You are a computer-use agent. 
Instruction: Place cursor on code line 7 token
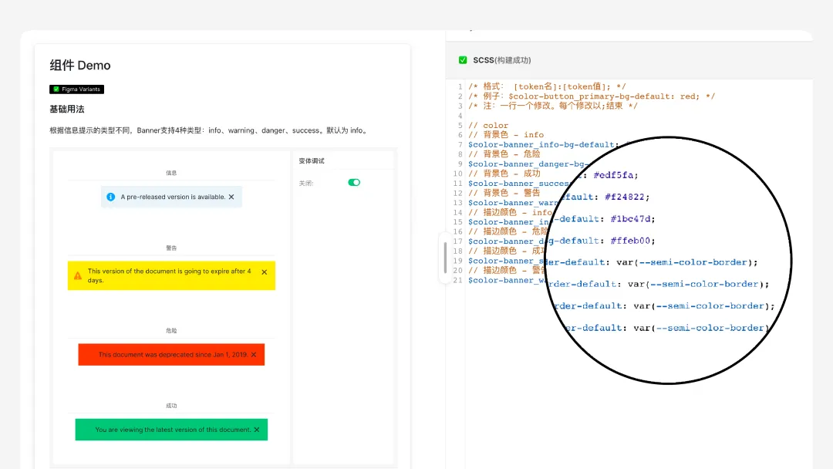coord(540,145)
